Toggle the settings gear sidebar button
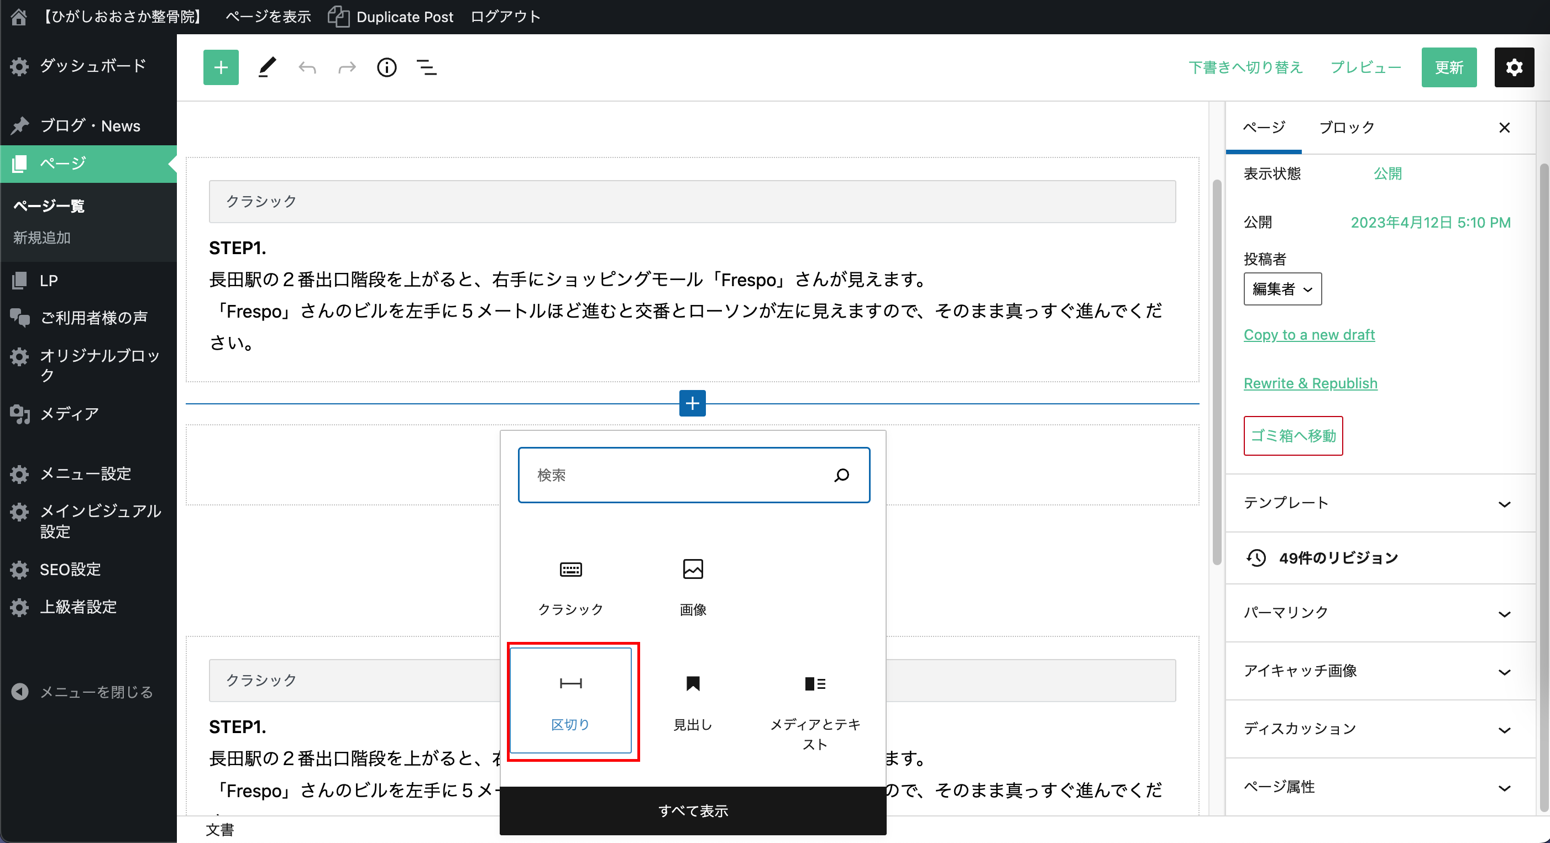The height and width of the screenshot is (843, 1550). tap(1514, 67)
